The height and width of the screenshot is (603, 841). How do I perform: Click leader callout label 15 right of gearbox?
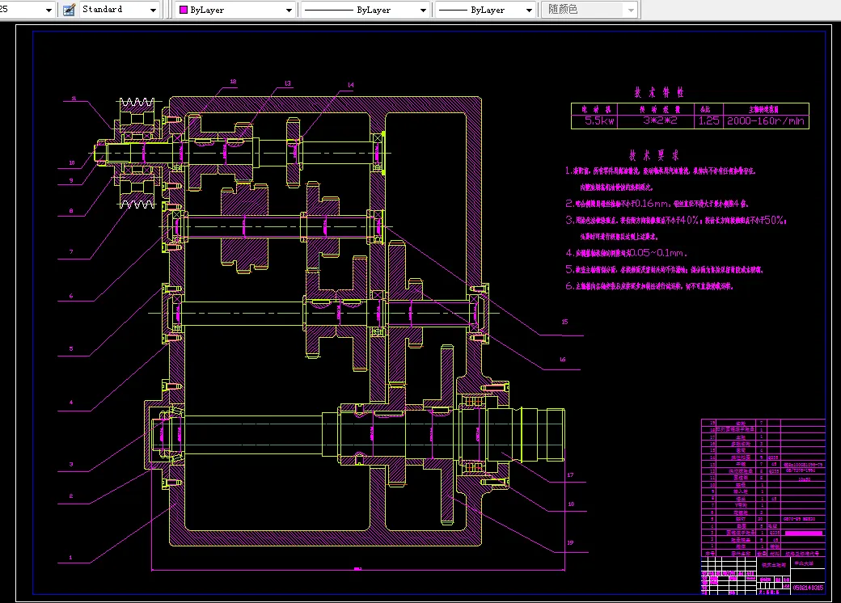pos(564,322)
